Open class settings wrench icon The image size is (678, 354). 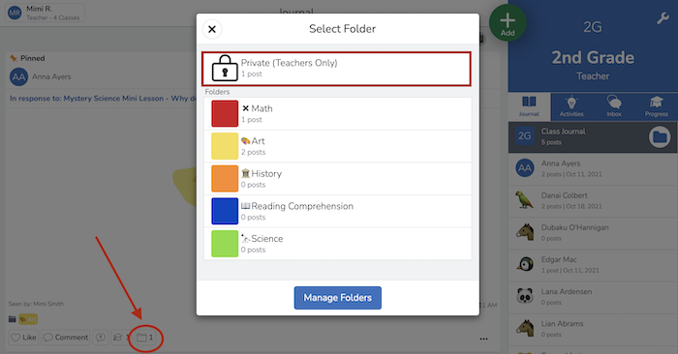(x=663, y=18)
